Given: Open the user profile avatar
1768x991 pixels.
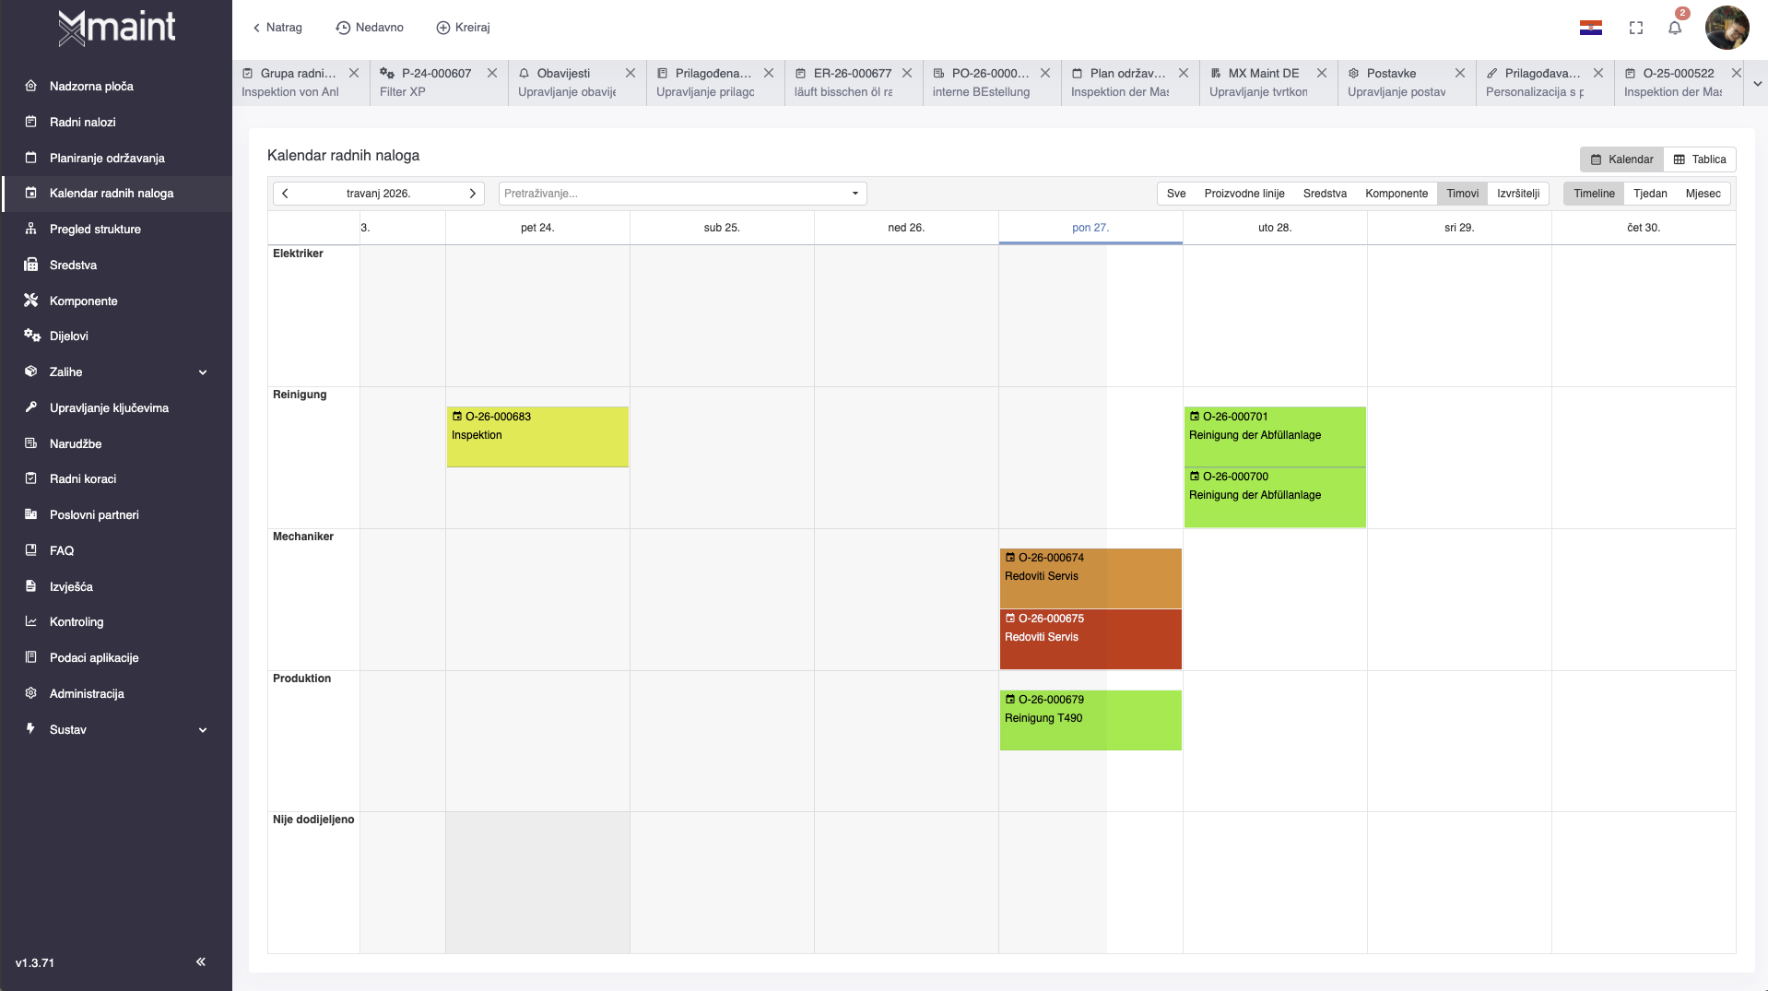Looking at the screenshot, I should point(1727,28).
